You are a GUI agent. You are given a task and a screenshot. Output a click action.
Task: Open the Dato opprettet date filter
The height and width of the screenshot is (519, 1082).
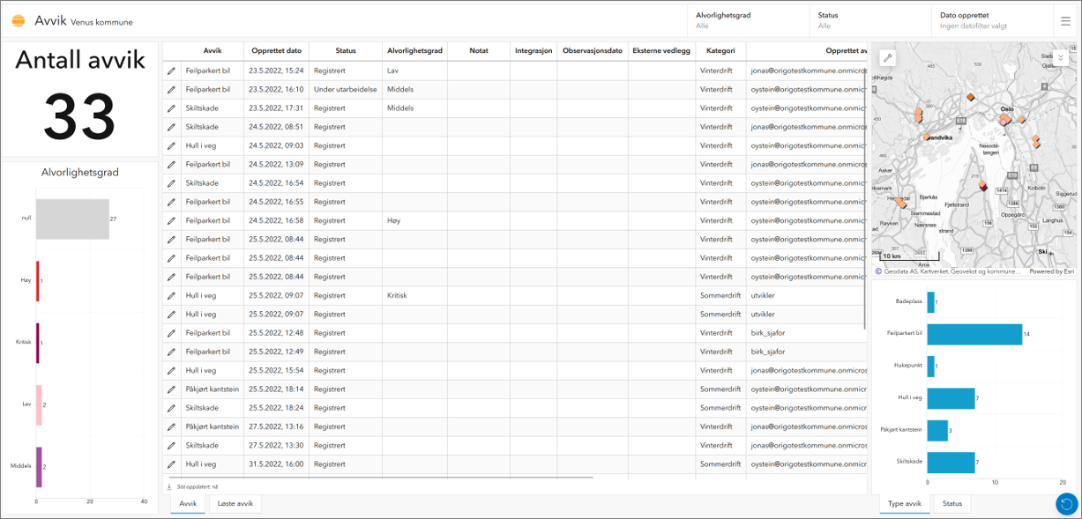(992, 21)
